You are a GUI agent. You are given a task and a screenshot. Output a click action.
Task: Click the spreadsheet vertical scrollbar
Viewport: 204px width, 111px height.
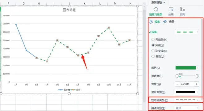tap(144, 56)
